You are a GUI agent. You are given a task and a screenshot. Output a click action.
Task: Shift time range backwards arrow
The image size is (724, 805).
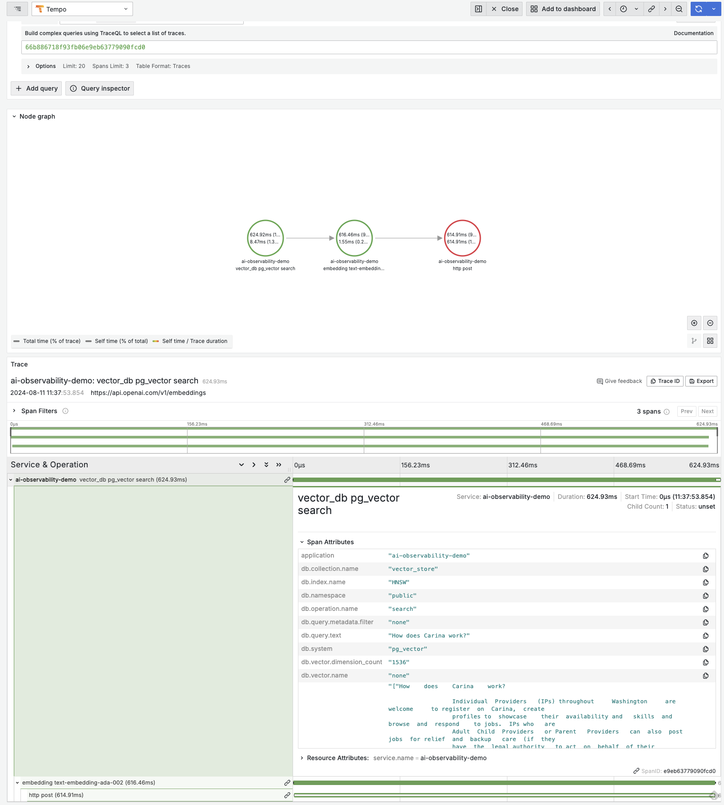(x=610, y=9)
